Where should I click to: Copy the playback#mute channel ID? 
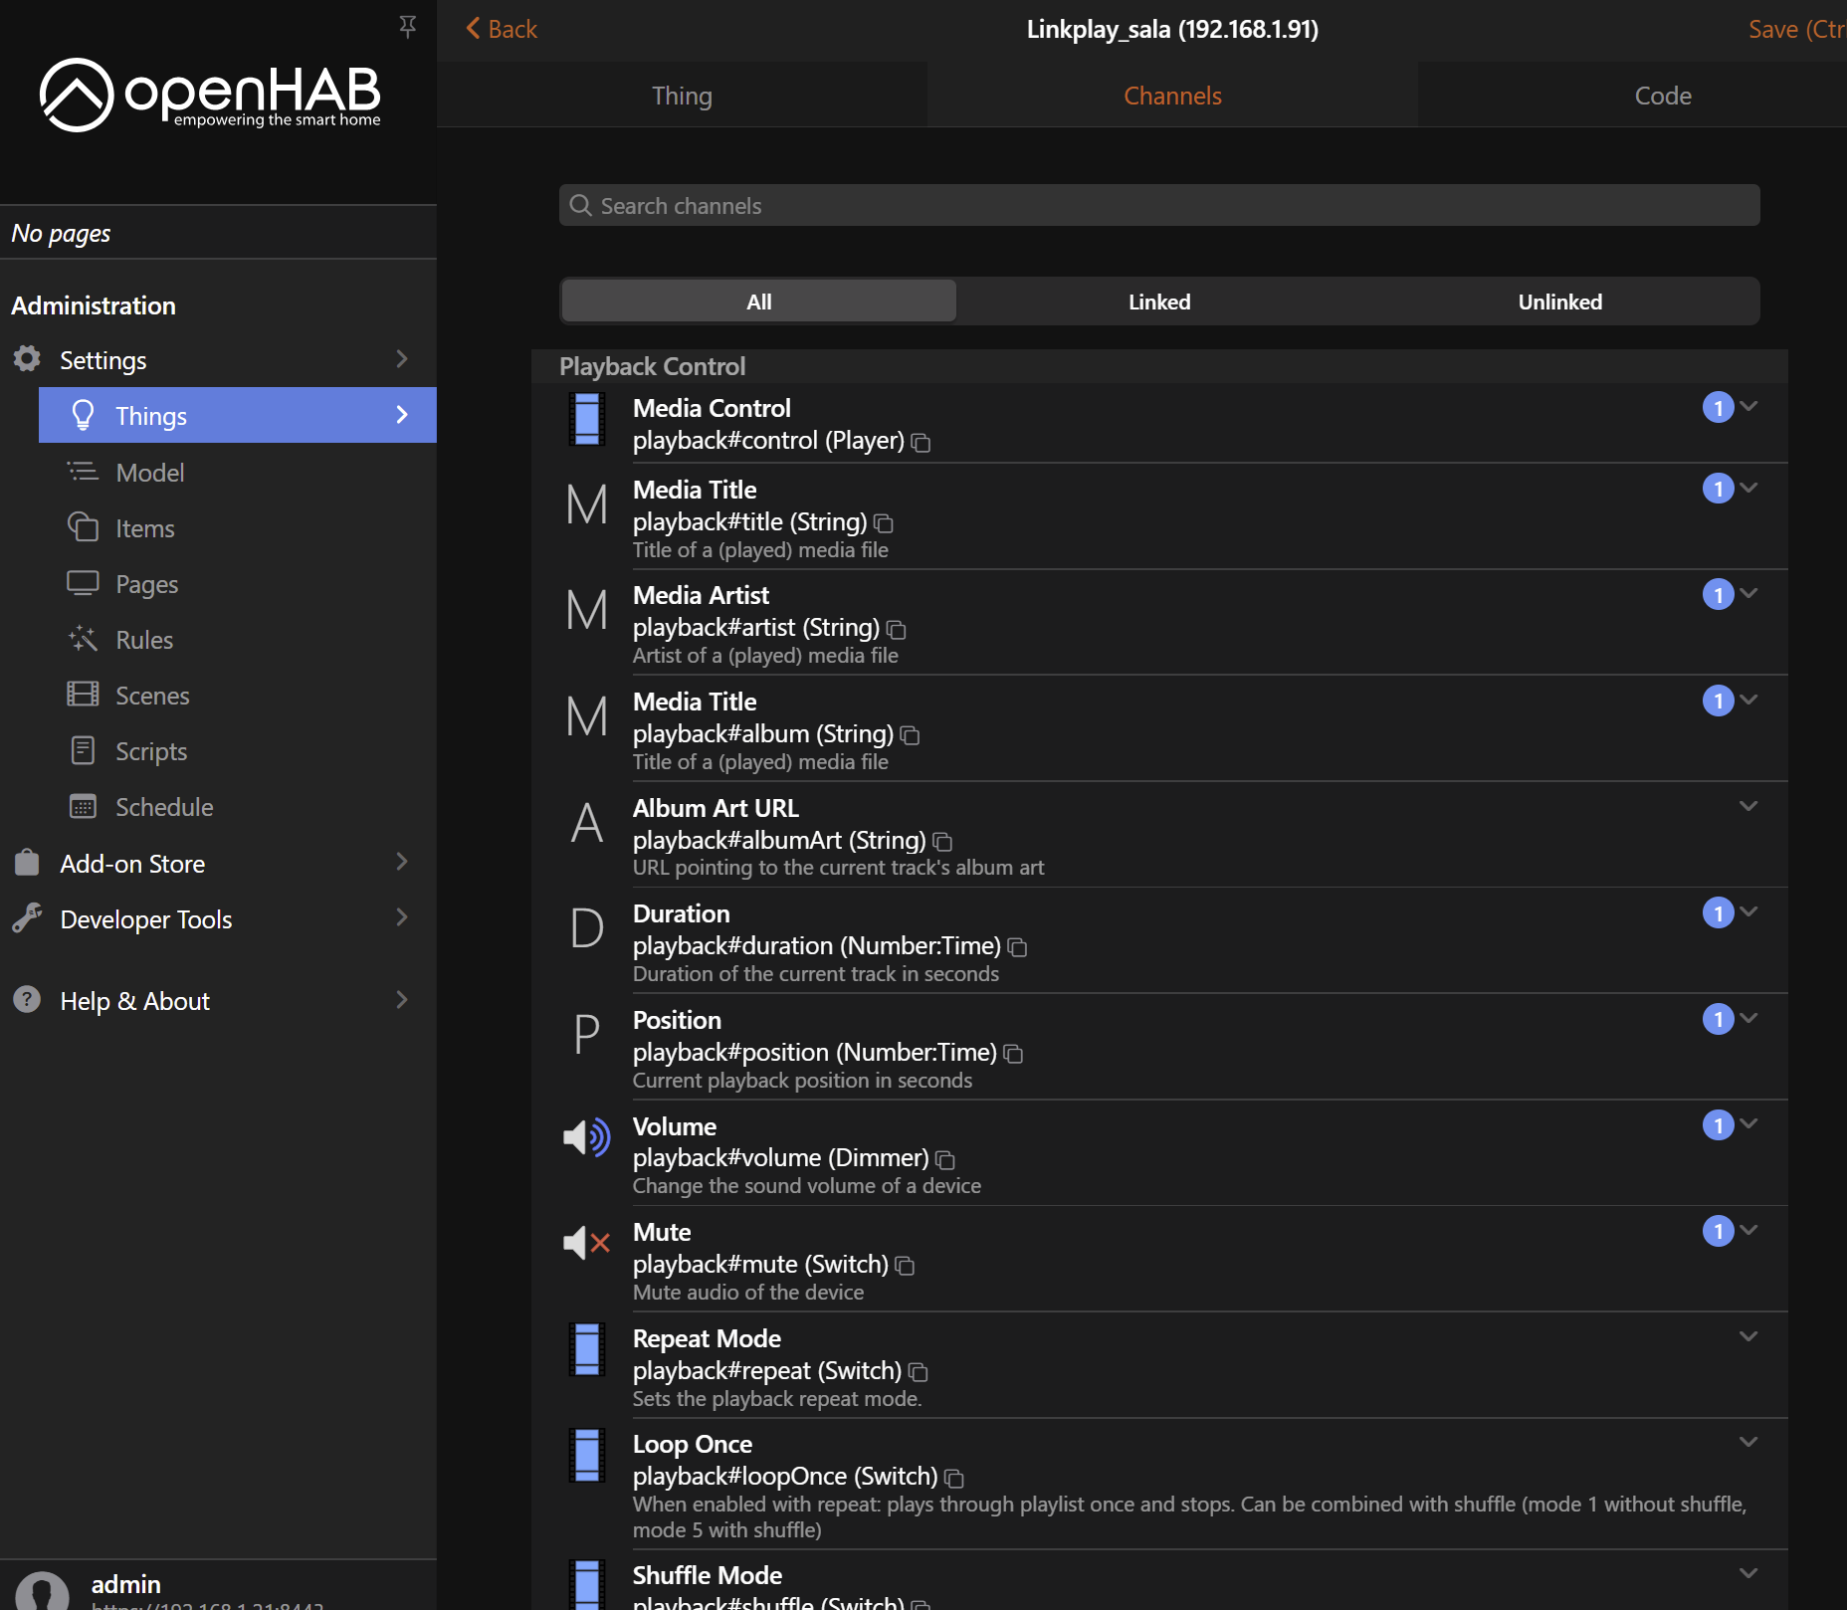(905, 1267)
